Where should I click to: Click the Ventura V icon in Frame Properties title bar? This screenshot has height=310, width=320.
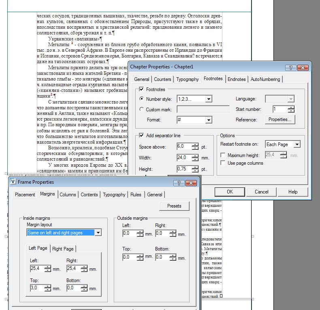coord(13,181)
